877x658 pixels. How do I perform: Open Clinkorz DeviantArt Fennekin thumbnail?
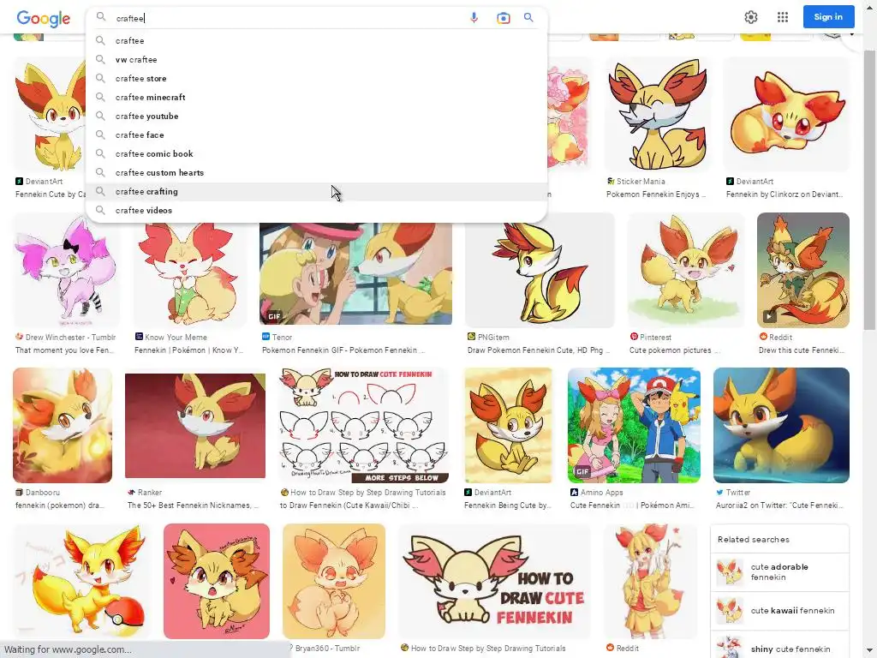(786, 114)
